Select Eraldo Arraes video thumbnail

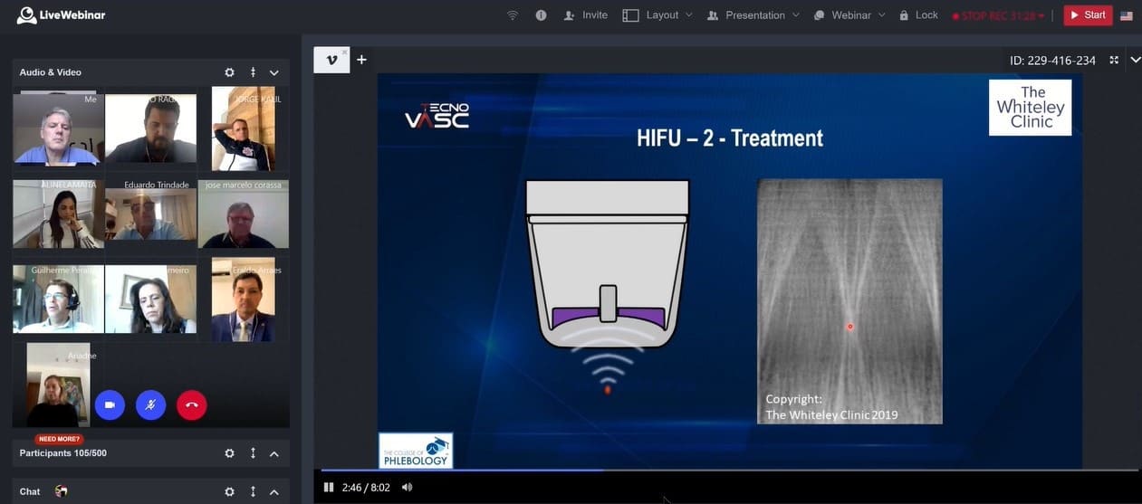[244, 300]
